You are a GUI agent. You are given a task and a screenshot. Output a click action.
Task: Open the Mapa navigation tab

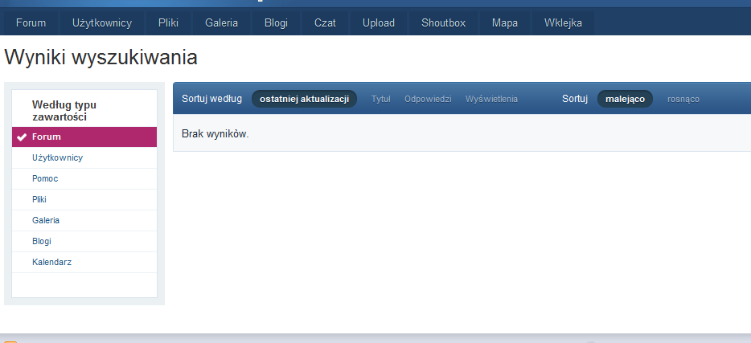505,22
